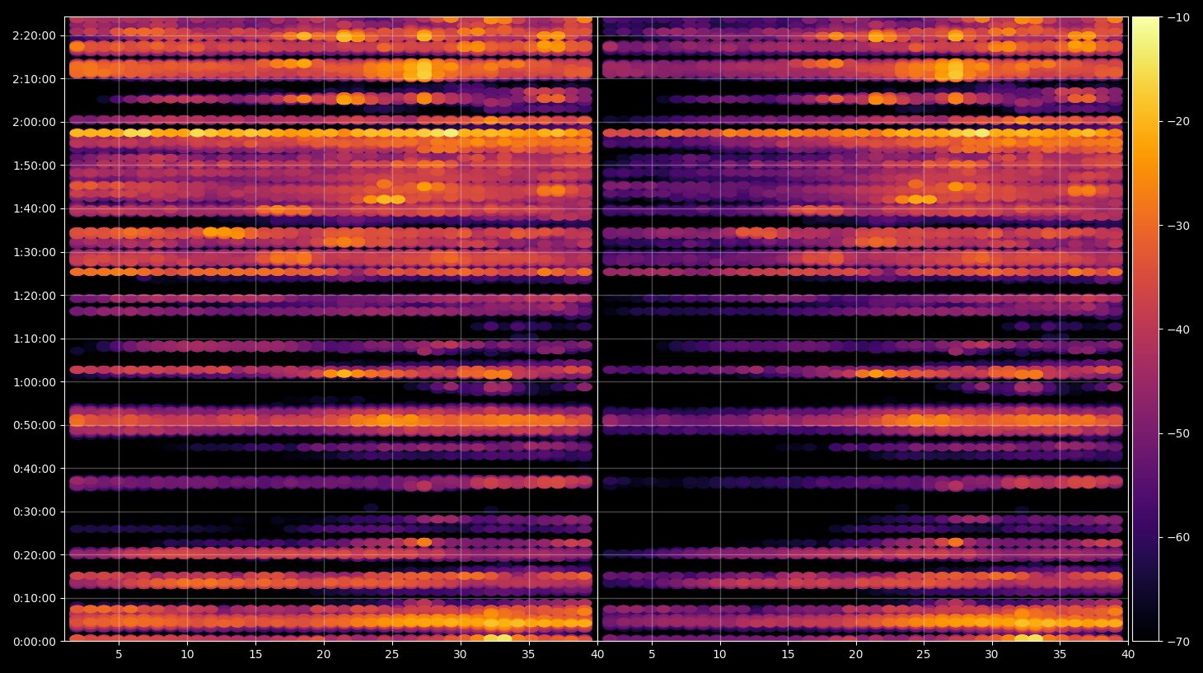This screenshot has height=673, width=1203.
Task: Click the −50 colorbar tick label
Action: (x=1179, y=433)
